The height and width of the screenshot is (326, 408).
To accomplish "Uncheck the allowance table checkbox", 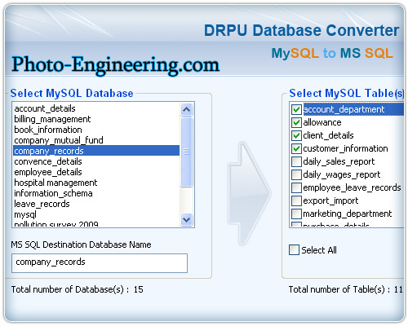I will coord(296,122).
